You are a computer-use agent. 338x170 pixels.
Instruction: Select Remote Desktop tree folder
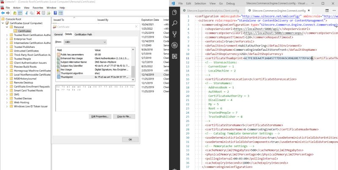pos(23,82)
